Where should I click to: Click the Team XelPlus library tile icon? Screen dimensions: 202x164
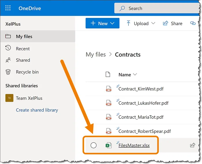click(x=9, y=98)
